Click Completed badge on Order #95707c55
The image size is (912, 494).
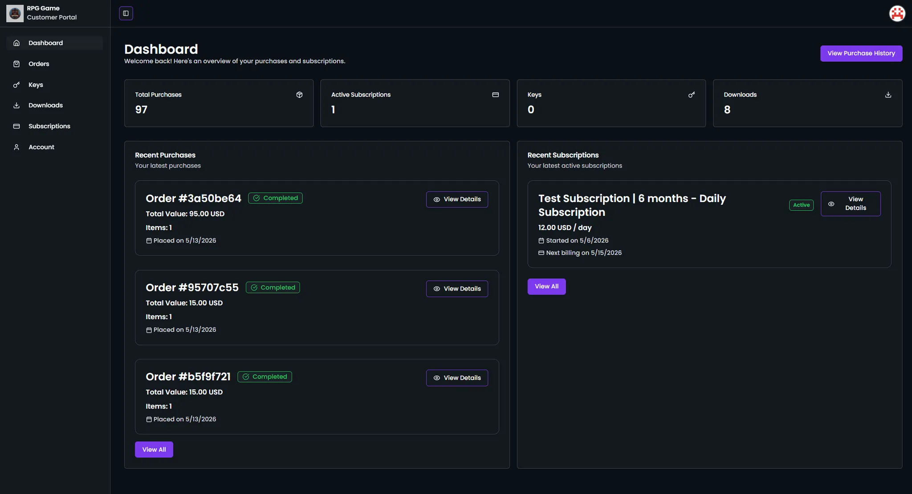tap(273, 287)
